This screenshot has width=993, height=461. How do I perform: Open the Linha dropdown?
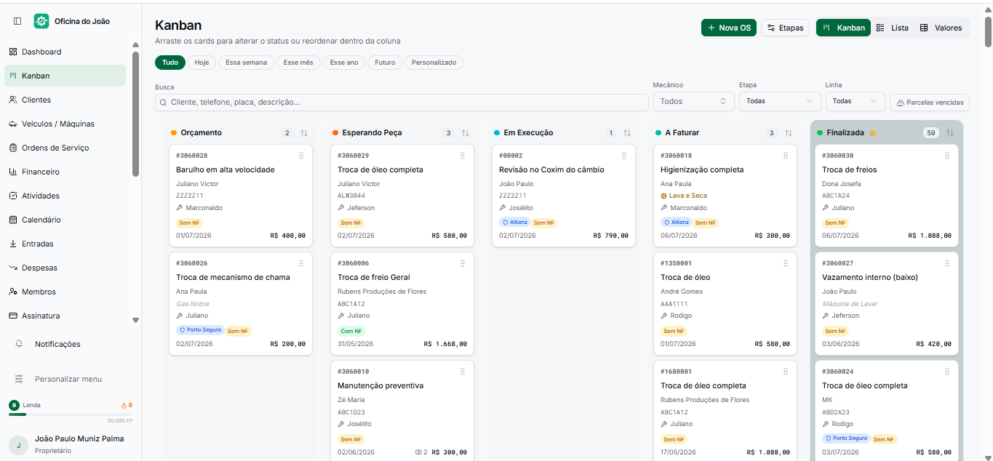point(855,101)
